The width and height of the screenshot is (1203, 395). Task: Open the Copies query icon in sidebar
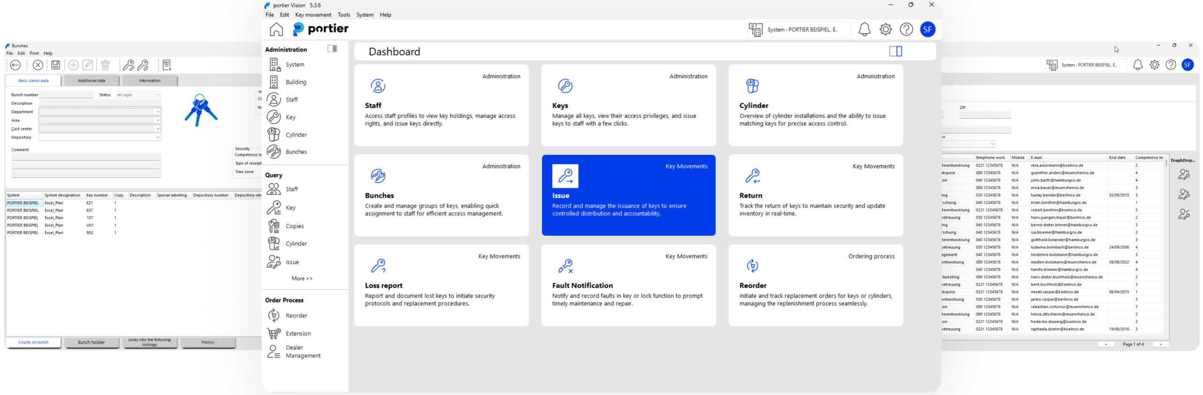[x=273, y=226]
